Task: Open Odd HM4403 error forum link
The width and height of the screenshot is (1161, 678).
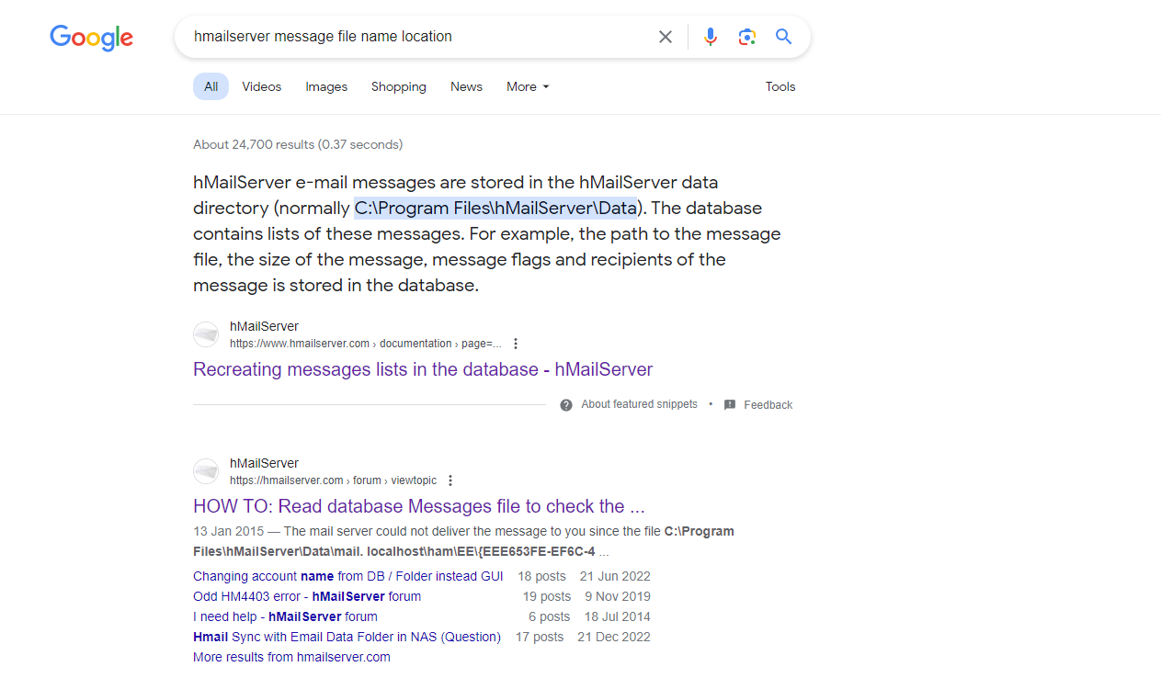Action: pos(307,596)
